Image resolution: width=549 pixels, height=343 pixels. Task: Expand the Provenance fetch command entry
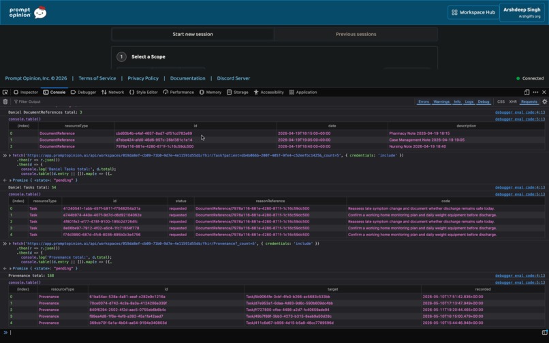click(x=10, y=244)
